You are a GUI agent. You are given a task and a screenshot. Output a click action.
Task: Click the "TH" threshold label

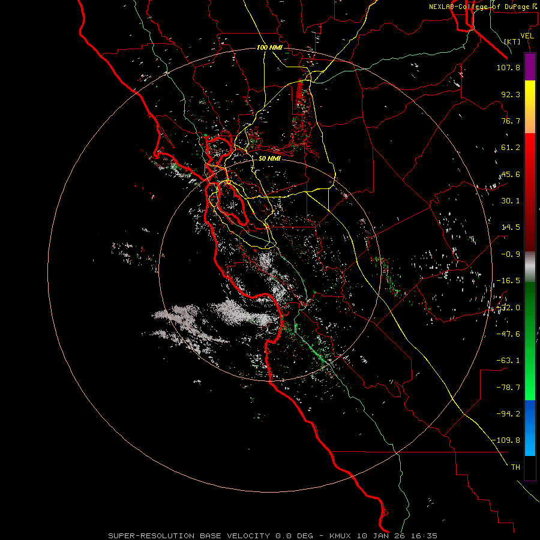point(515,467)
